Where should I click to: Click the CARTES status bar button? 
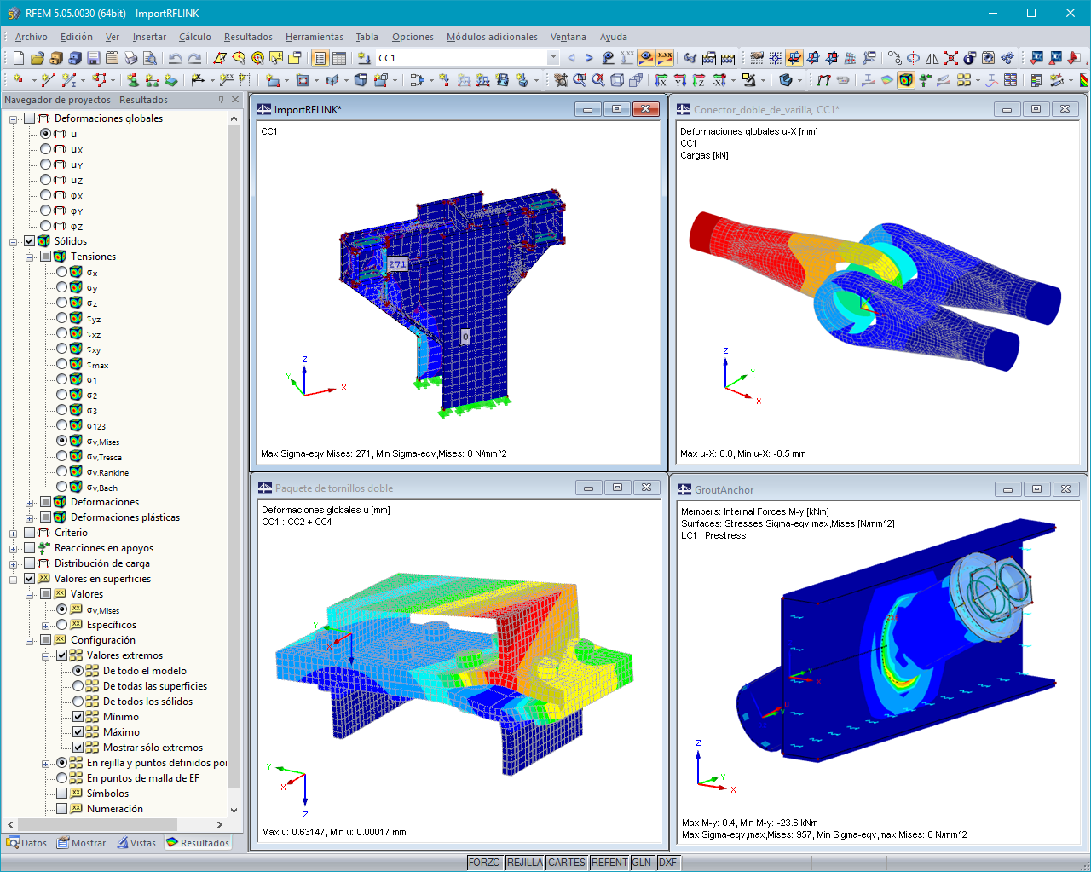click(567, 863)
